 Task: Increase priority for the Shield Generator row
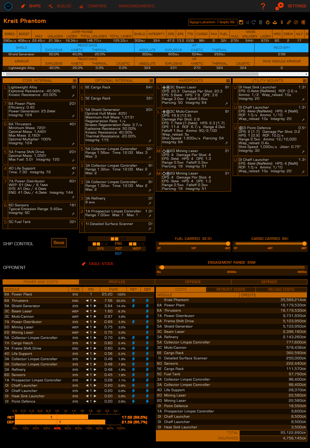95,306
